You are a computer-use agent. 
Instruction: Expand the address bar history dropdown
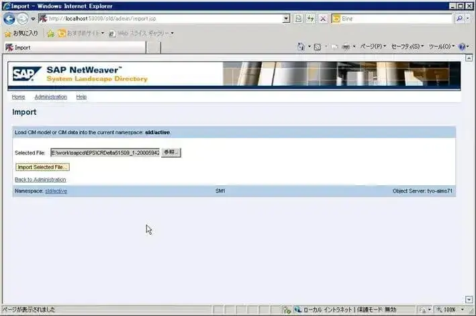(x=286, y=19)
